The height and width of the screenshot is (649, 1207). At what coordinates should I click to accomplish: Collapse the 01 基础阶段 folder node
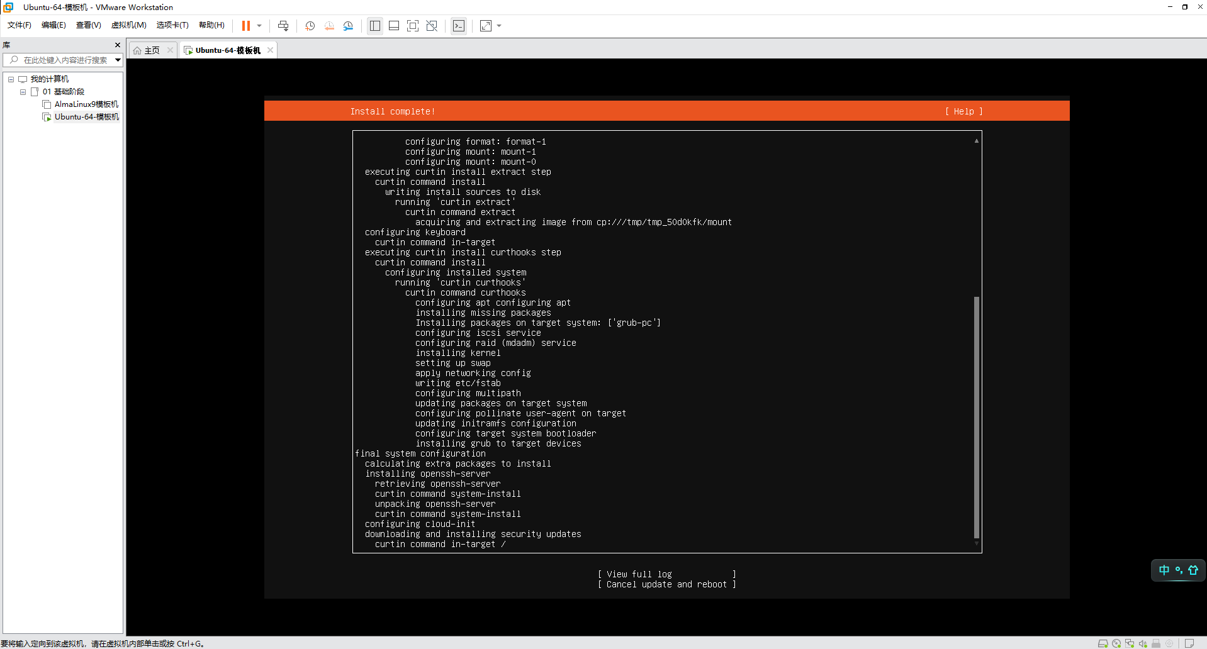[23, 92]
